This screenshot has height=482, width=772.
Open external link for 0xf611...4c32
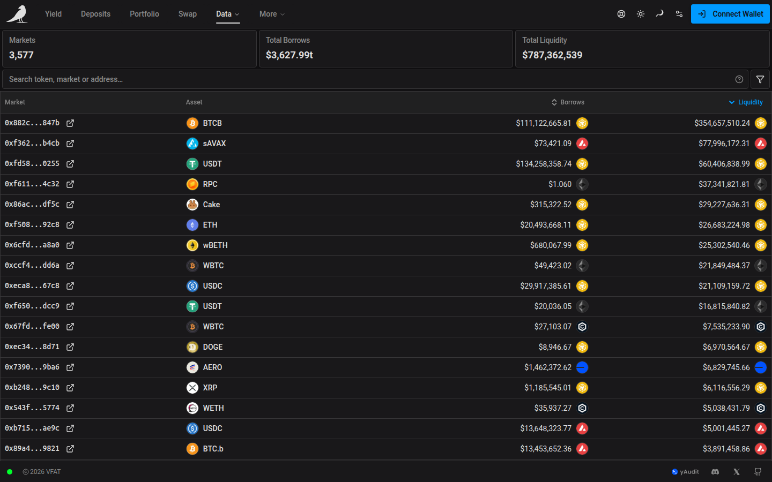pos(70,184)
